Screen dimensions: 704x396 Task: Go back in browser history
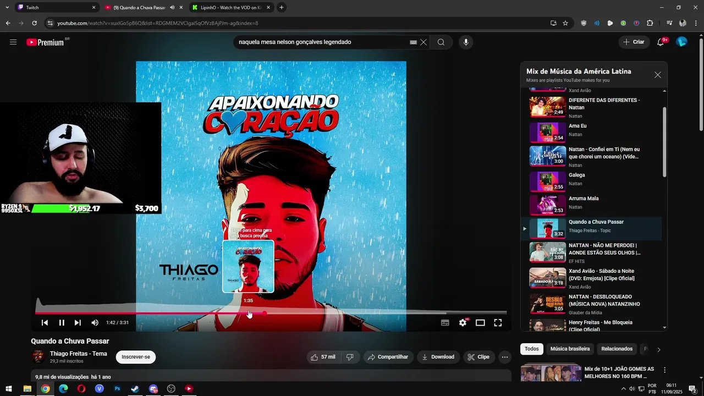(8, 23)
